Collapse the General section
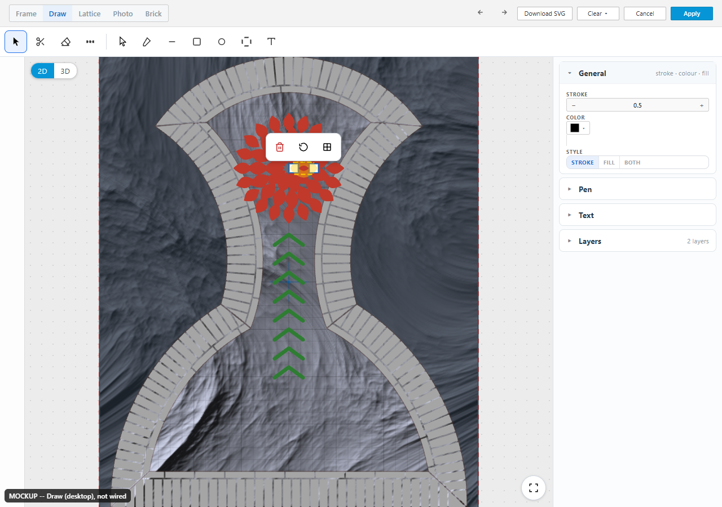Screen dimensions: 722x507 [637, 73]
